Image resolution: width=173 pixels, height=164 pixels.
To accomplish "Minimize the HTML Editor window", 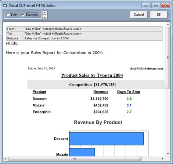I will click(x=146, y=6).
